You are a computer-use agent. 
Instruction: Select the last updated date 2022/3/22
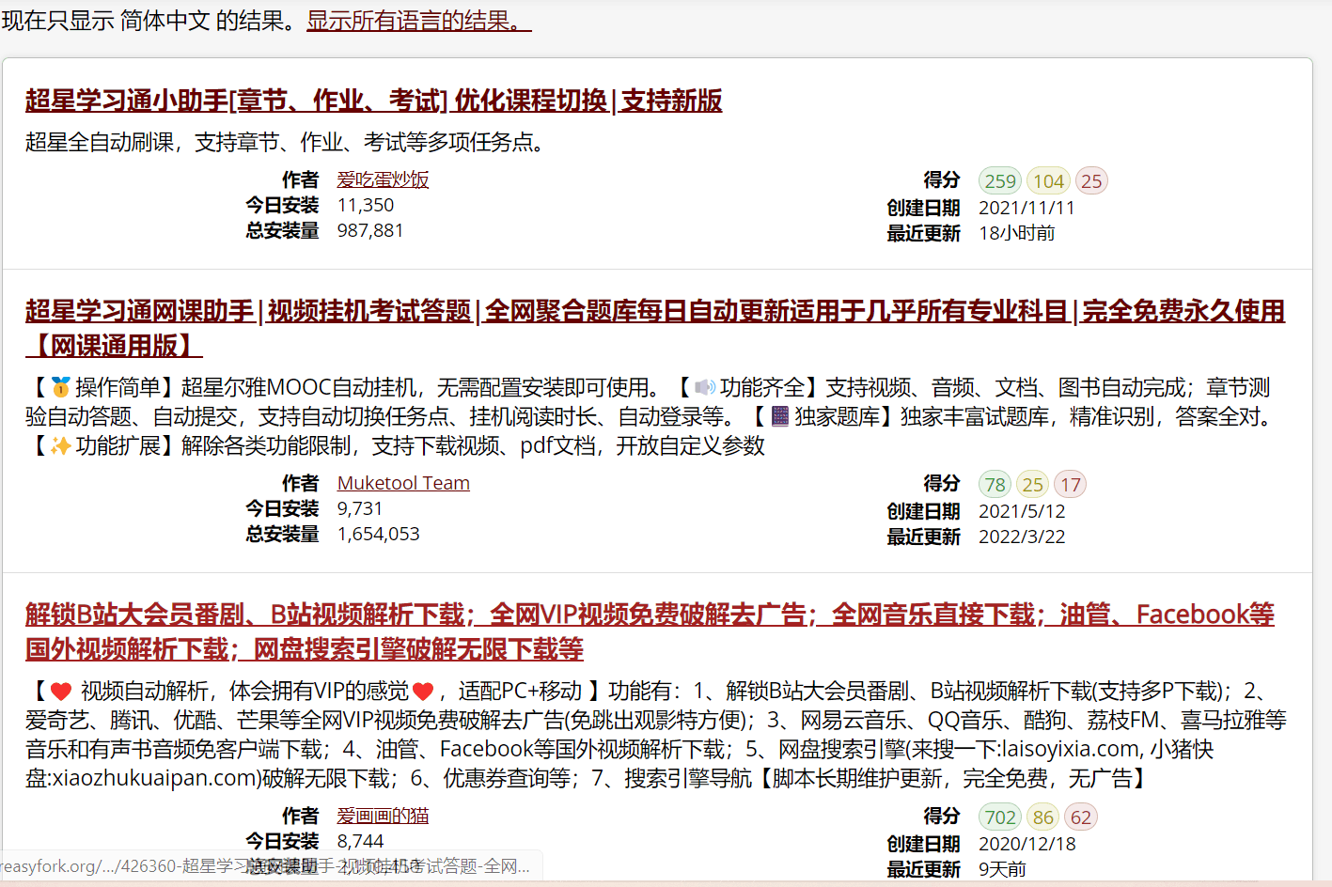1023,537
